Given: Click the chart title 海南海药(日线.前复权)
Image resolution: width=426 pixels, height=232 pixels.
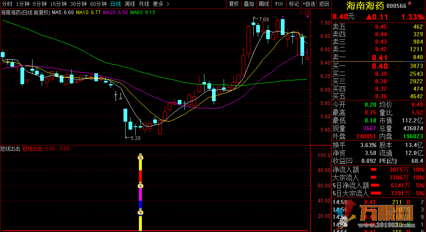Looking at the screenshot, I should tap(25, 12).
